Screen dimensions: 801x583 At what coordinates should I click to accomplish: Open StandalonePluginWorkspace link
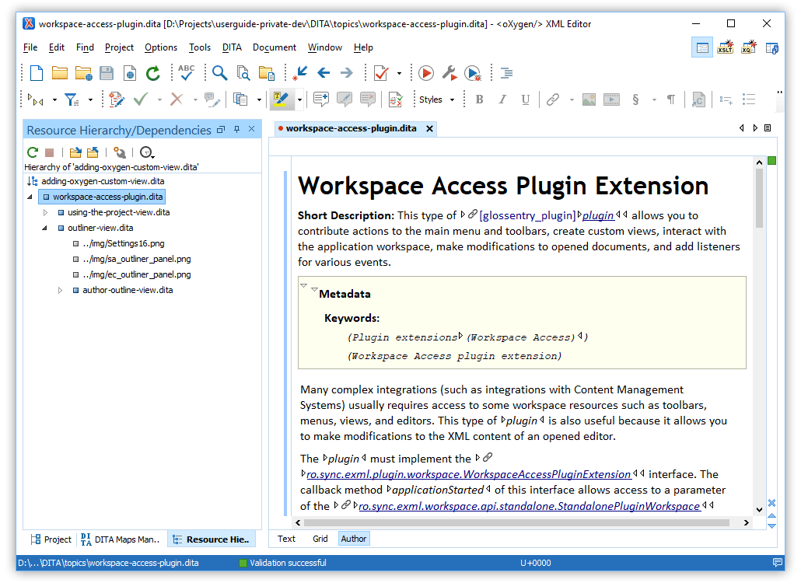point(530,506)
